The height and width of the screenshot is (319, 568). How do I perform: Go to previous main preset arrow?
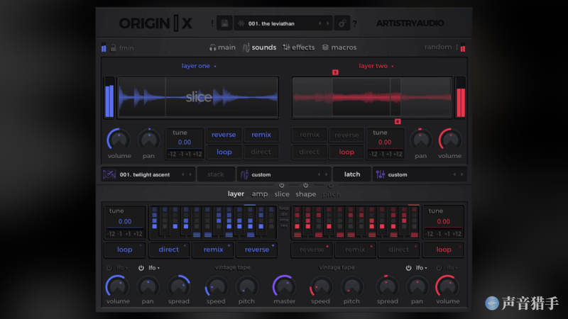pos(320,23)
